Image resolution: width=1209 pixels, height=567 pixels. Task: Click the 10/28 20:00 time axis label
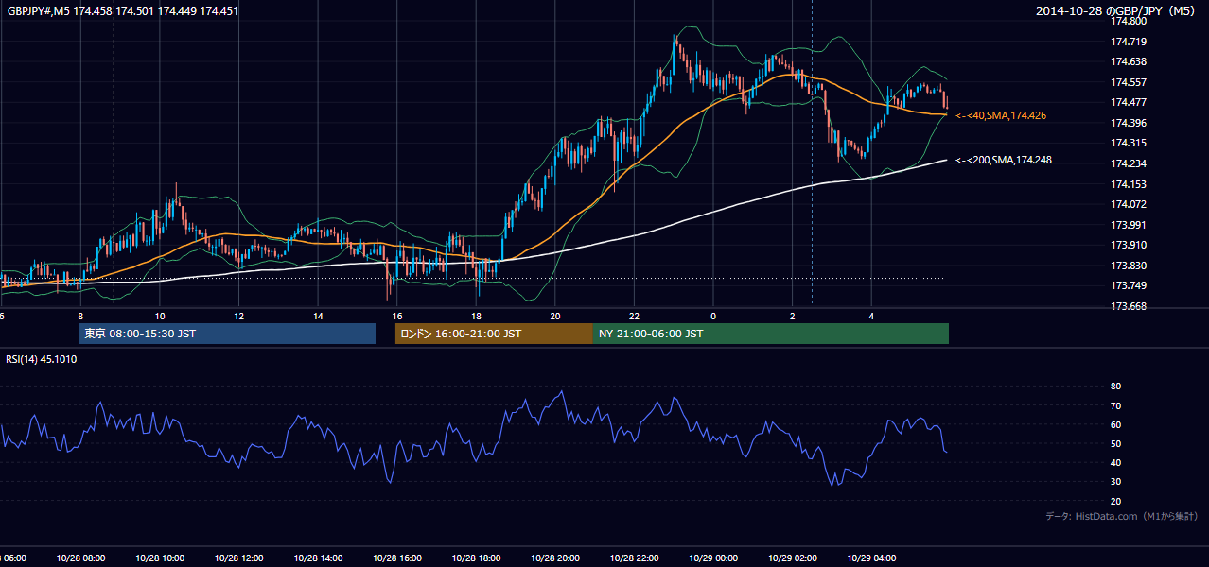tap(555, 558)
